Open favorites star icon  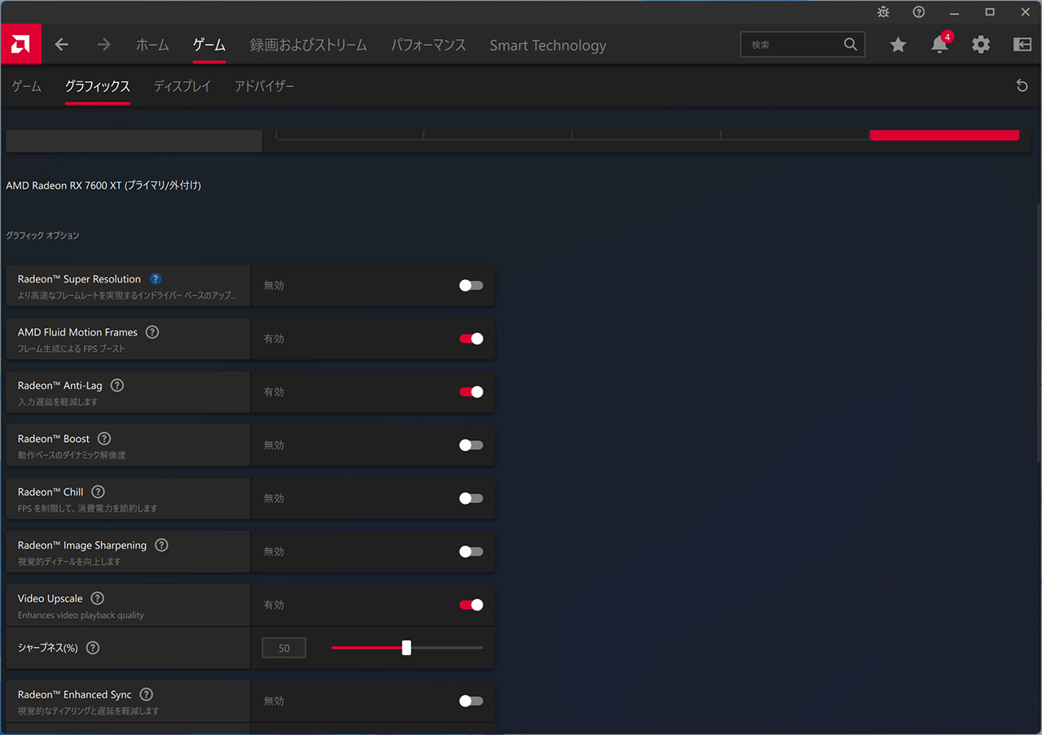click(898, 45)
